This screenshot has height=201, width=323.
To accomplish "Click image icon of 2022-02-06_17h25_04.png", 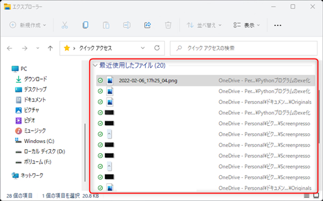I will (x=110, y=81).
